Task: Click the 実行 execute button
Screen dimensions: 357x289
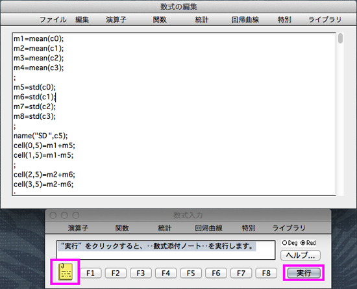Action: pyautogui.click(x=304, y=273)
